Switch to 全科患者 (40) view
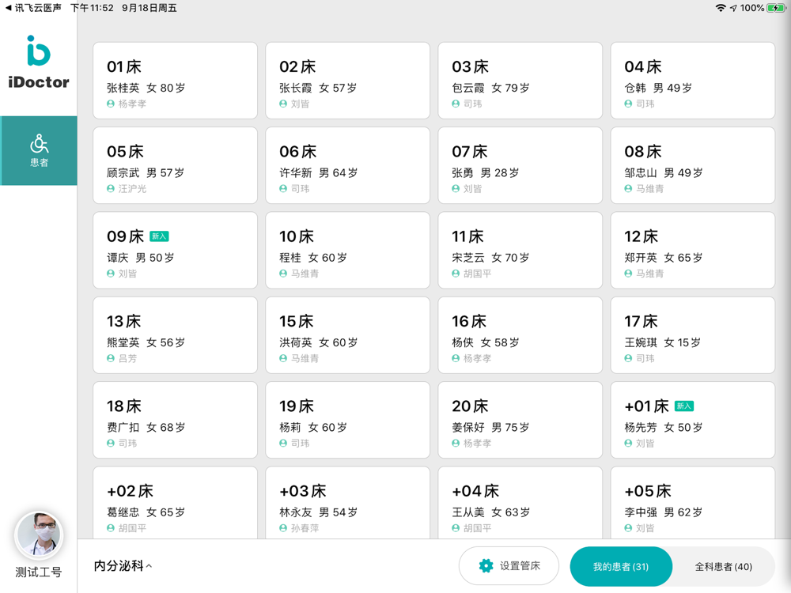Screen dimensions: 791x593 click(x=723, y=567)
